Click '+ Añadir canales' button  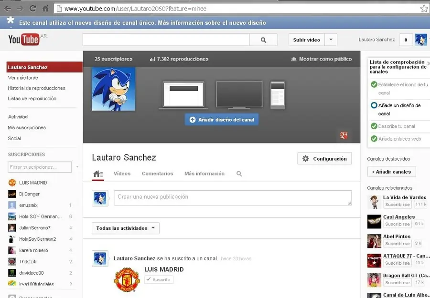[391, 172]
